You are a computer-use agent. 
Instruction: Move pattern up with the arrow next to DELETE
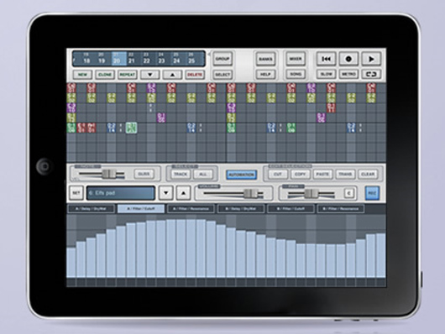click(172, 75)
